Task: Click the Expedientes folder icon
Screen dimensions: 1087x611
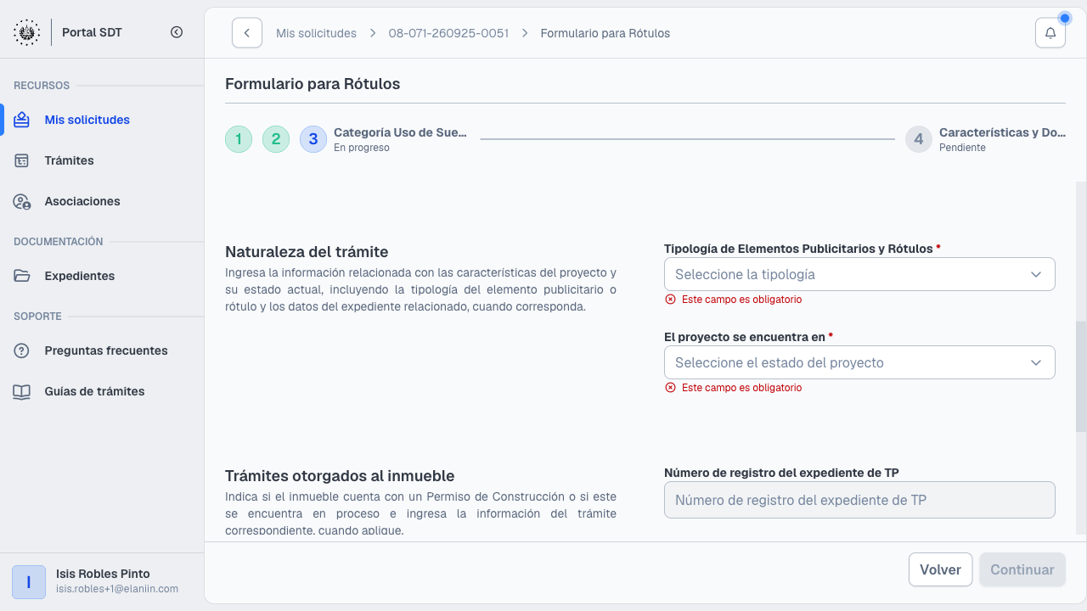Action: [x=22, y=276]
